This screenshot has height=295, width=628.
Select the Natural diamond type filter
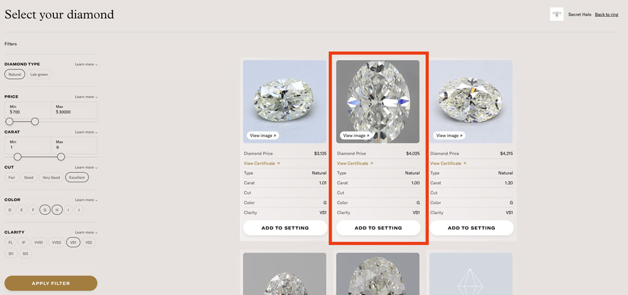[15, 75]
